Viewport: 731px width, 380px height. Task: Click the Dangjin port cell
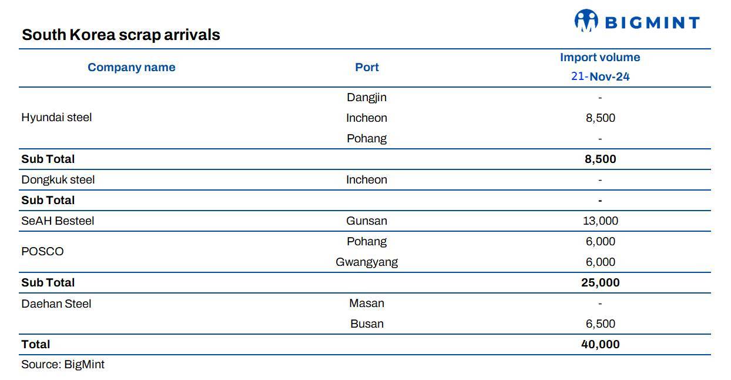[x=367, y=98]
